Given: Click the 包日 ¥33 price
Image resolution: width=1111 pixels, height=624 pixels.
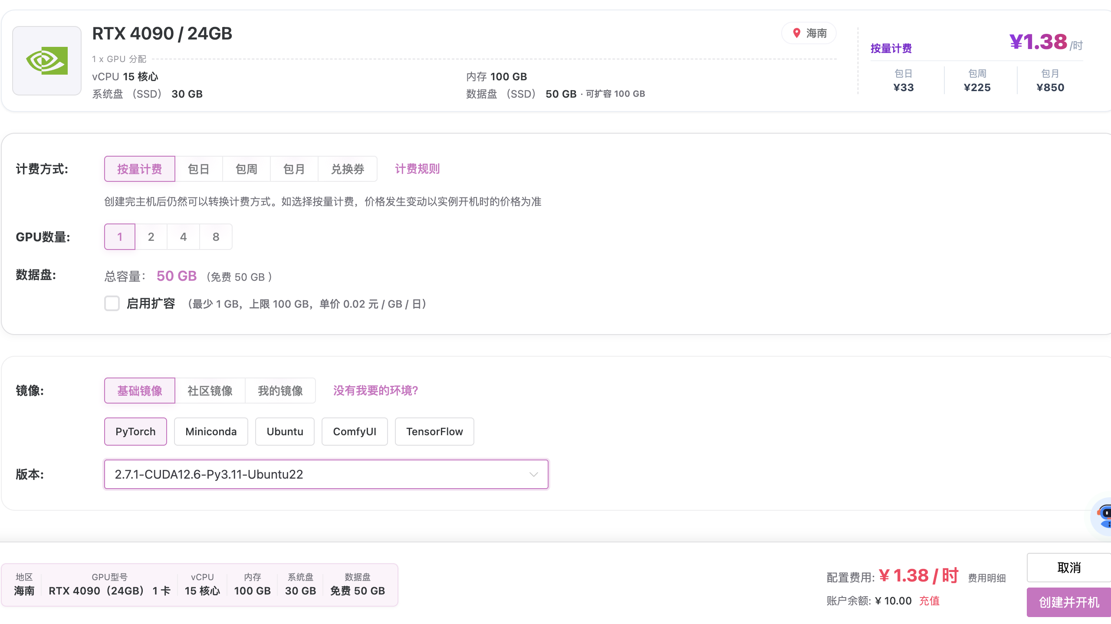Looking at the screenshot, I should 904,81.
